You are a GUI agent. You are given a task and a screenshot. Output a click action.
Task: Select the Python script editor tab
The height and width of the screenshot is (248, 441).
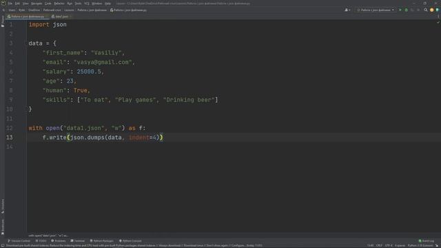pyautogui.click(x=28, y=17)
